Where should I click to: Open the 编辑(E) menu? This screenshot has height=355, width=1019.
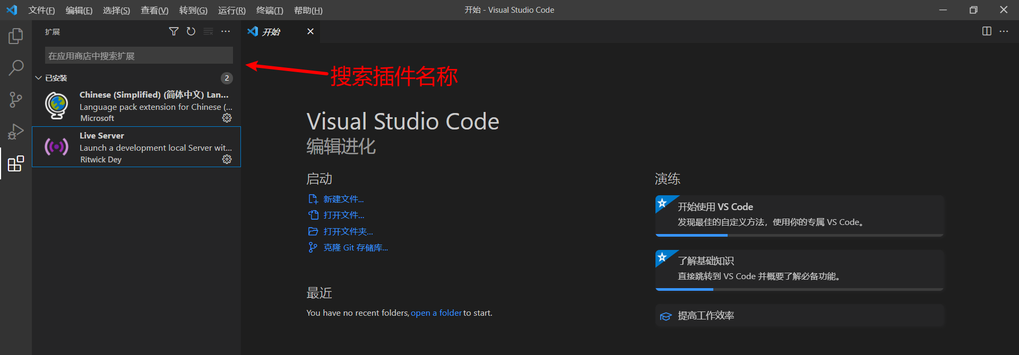79,10
